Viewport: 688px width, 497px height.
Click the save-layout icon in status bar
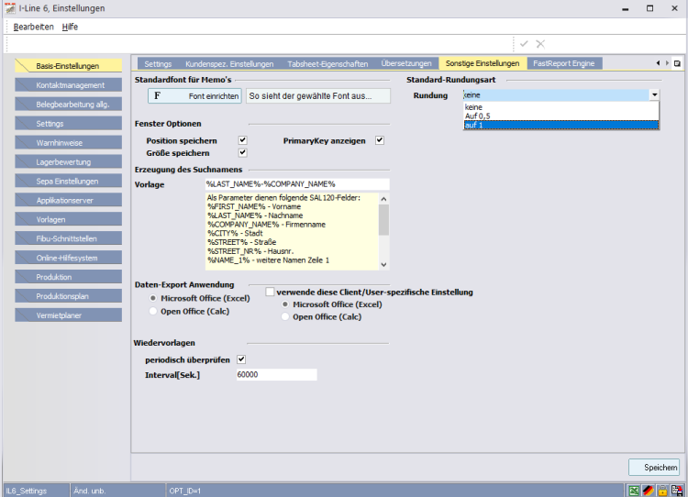[677, 491]
